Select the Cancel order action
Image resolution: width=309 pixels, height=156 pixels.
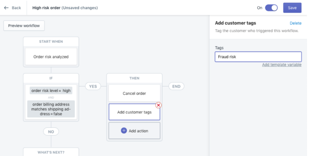[134, 93]
